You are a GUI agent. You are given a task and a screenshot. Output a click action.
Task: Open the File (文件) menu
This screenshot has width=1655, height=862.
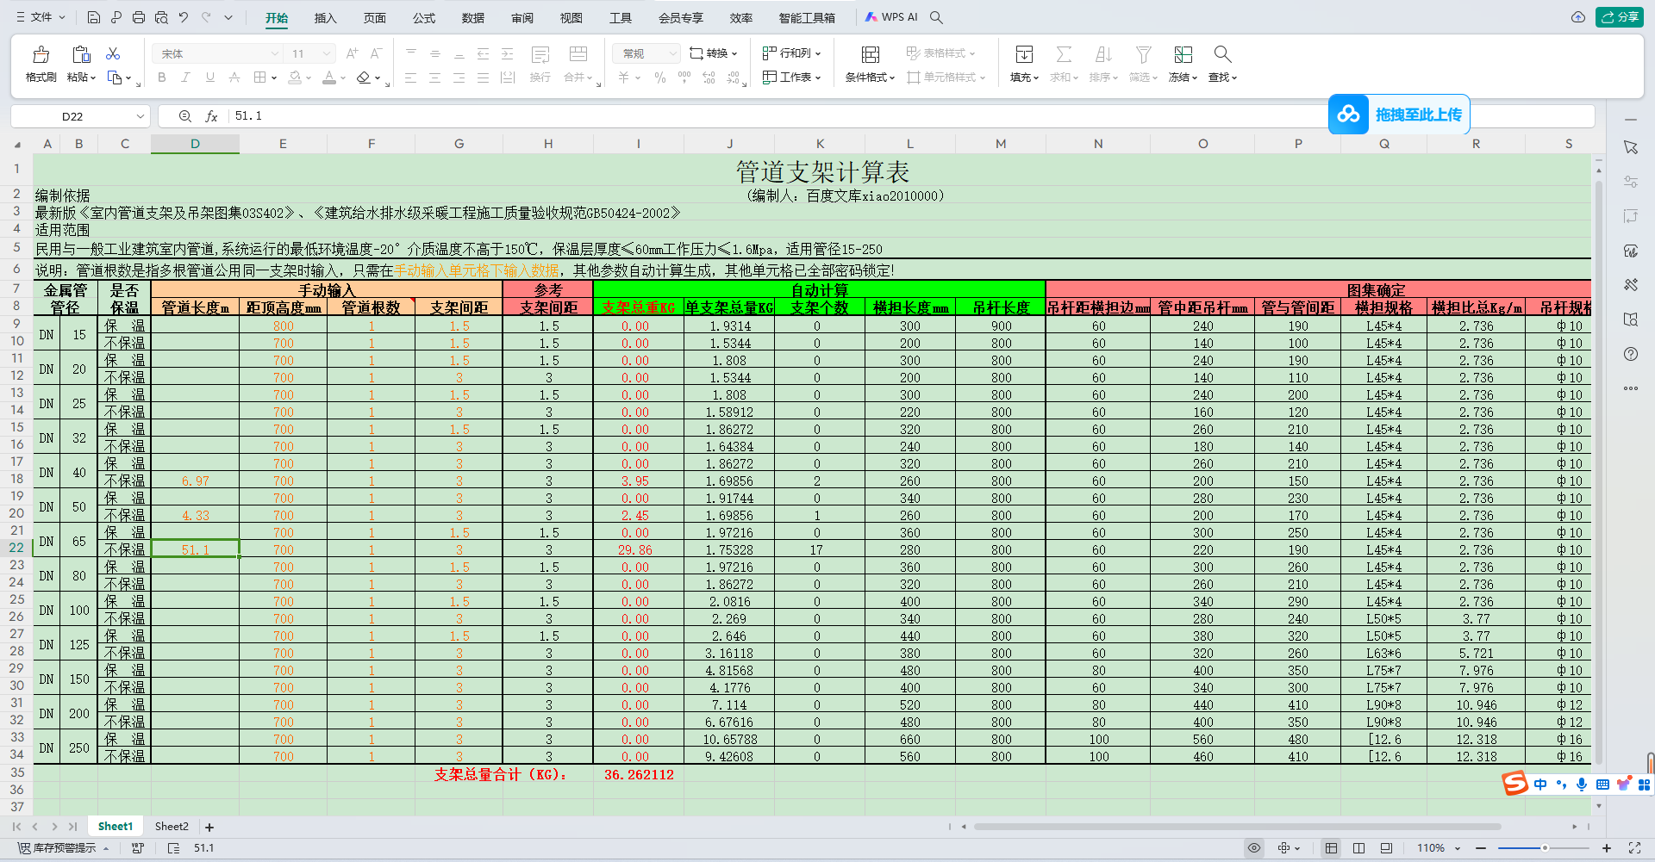[x=41, y=17]
